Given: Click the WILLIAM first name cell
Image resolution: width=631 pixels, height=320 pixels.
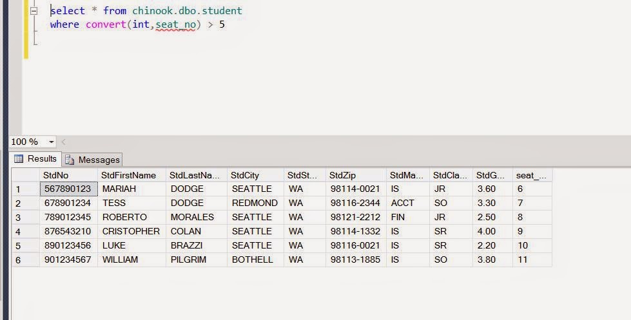Looking at the screenshot, I should (x=131, y=259).
